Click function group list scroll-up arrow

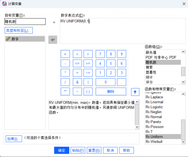tap(183, 52)
